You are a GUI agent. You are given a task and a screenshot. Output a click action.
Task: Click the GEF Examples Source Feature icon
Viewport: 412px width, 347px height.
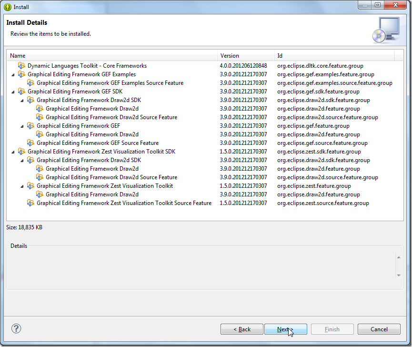[31, 83]
